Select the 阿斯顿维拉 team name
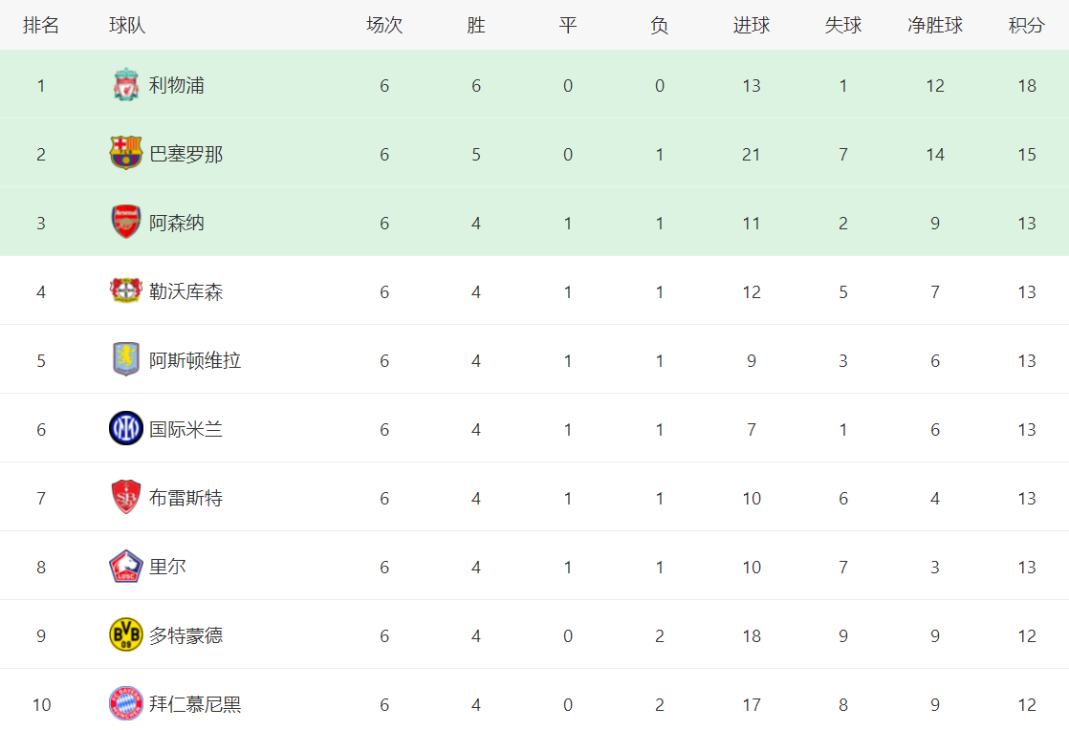The image size is (1069, 730). pos(195,360)
